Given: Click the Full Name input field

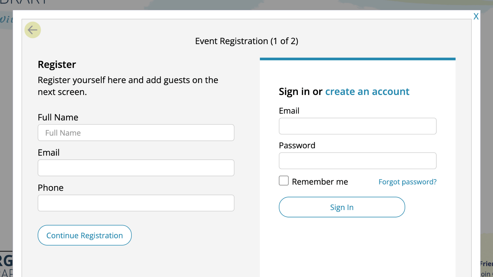Looking at the screenshot, I should click(136, 133).
